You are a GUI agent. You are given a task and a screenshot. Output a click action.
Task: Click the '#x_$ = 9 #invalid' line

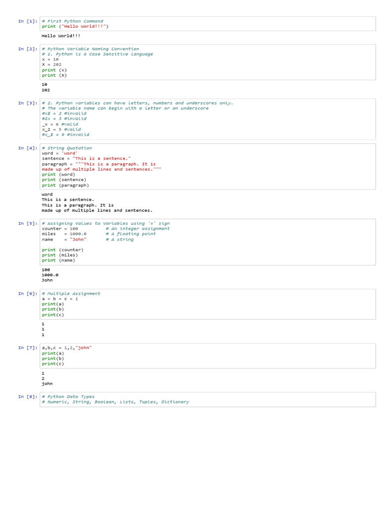(x=65, y=134)
